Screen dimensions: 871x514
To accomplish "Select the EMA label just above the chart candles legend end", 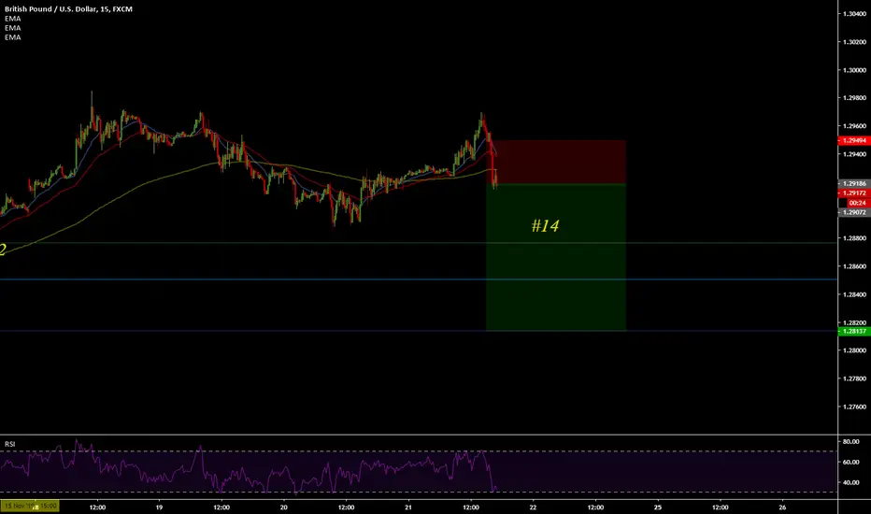I will [13, 37].
